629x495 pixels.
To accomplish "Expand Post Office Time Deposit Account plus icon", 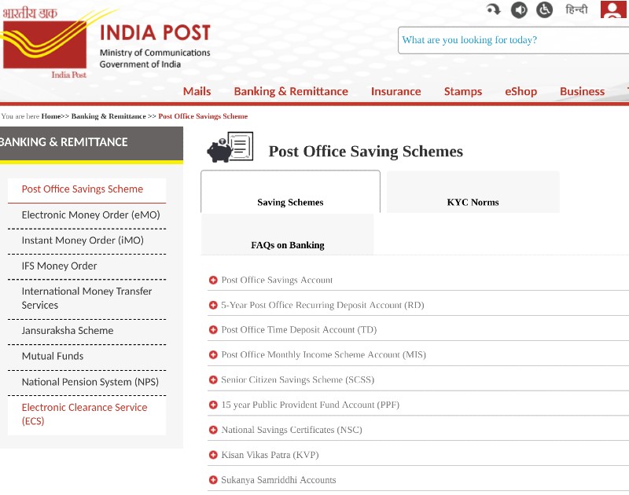I will (x=213, y=330).
